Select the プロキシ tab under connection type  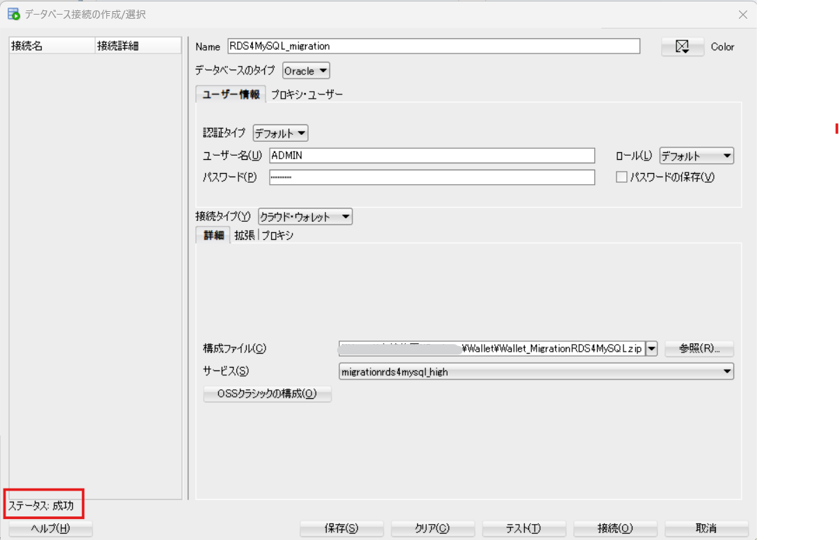277,235
